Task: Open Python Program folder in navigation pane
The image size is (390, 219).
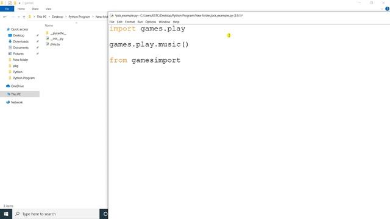Action: click(24, 78)
